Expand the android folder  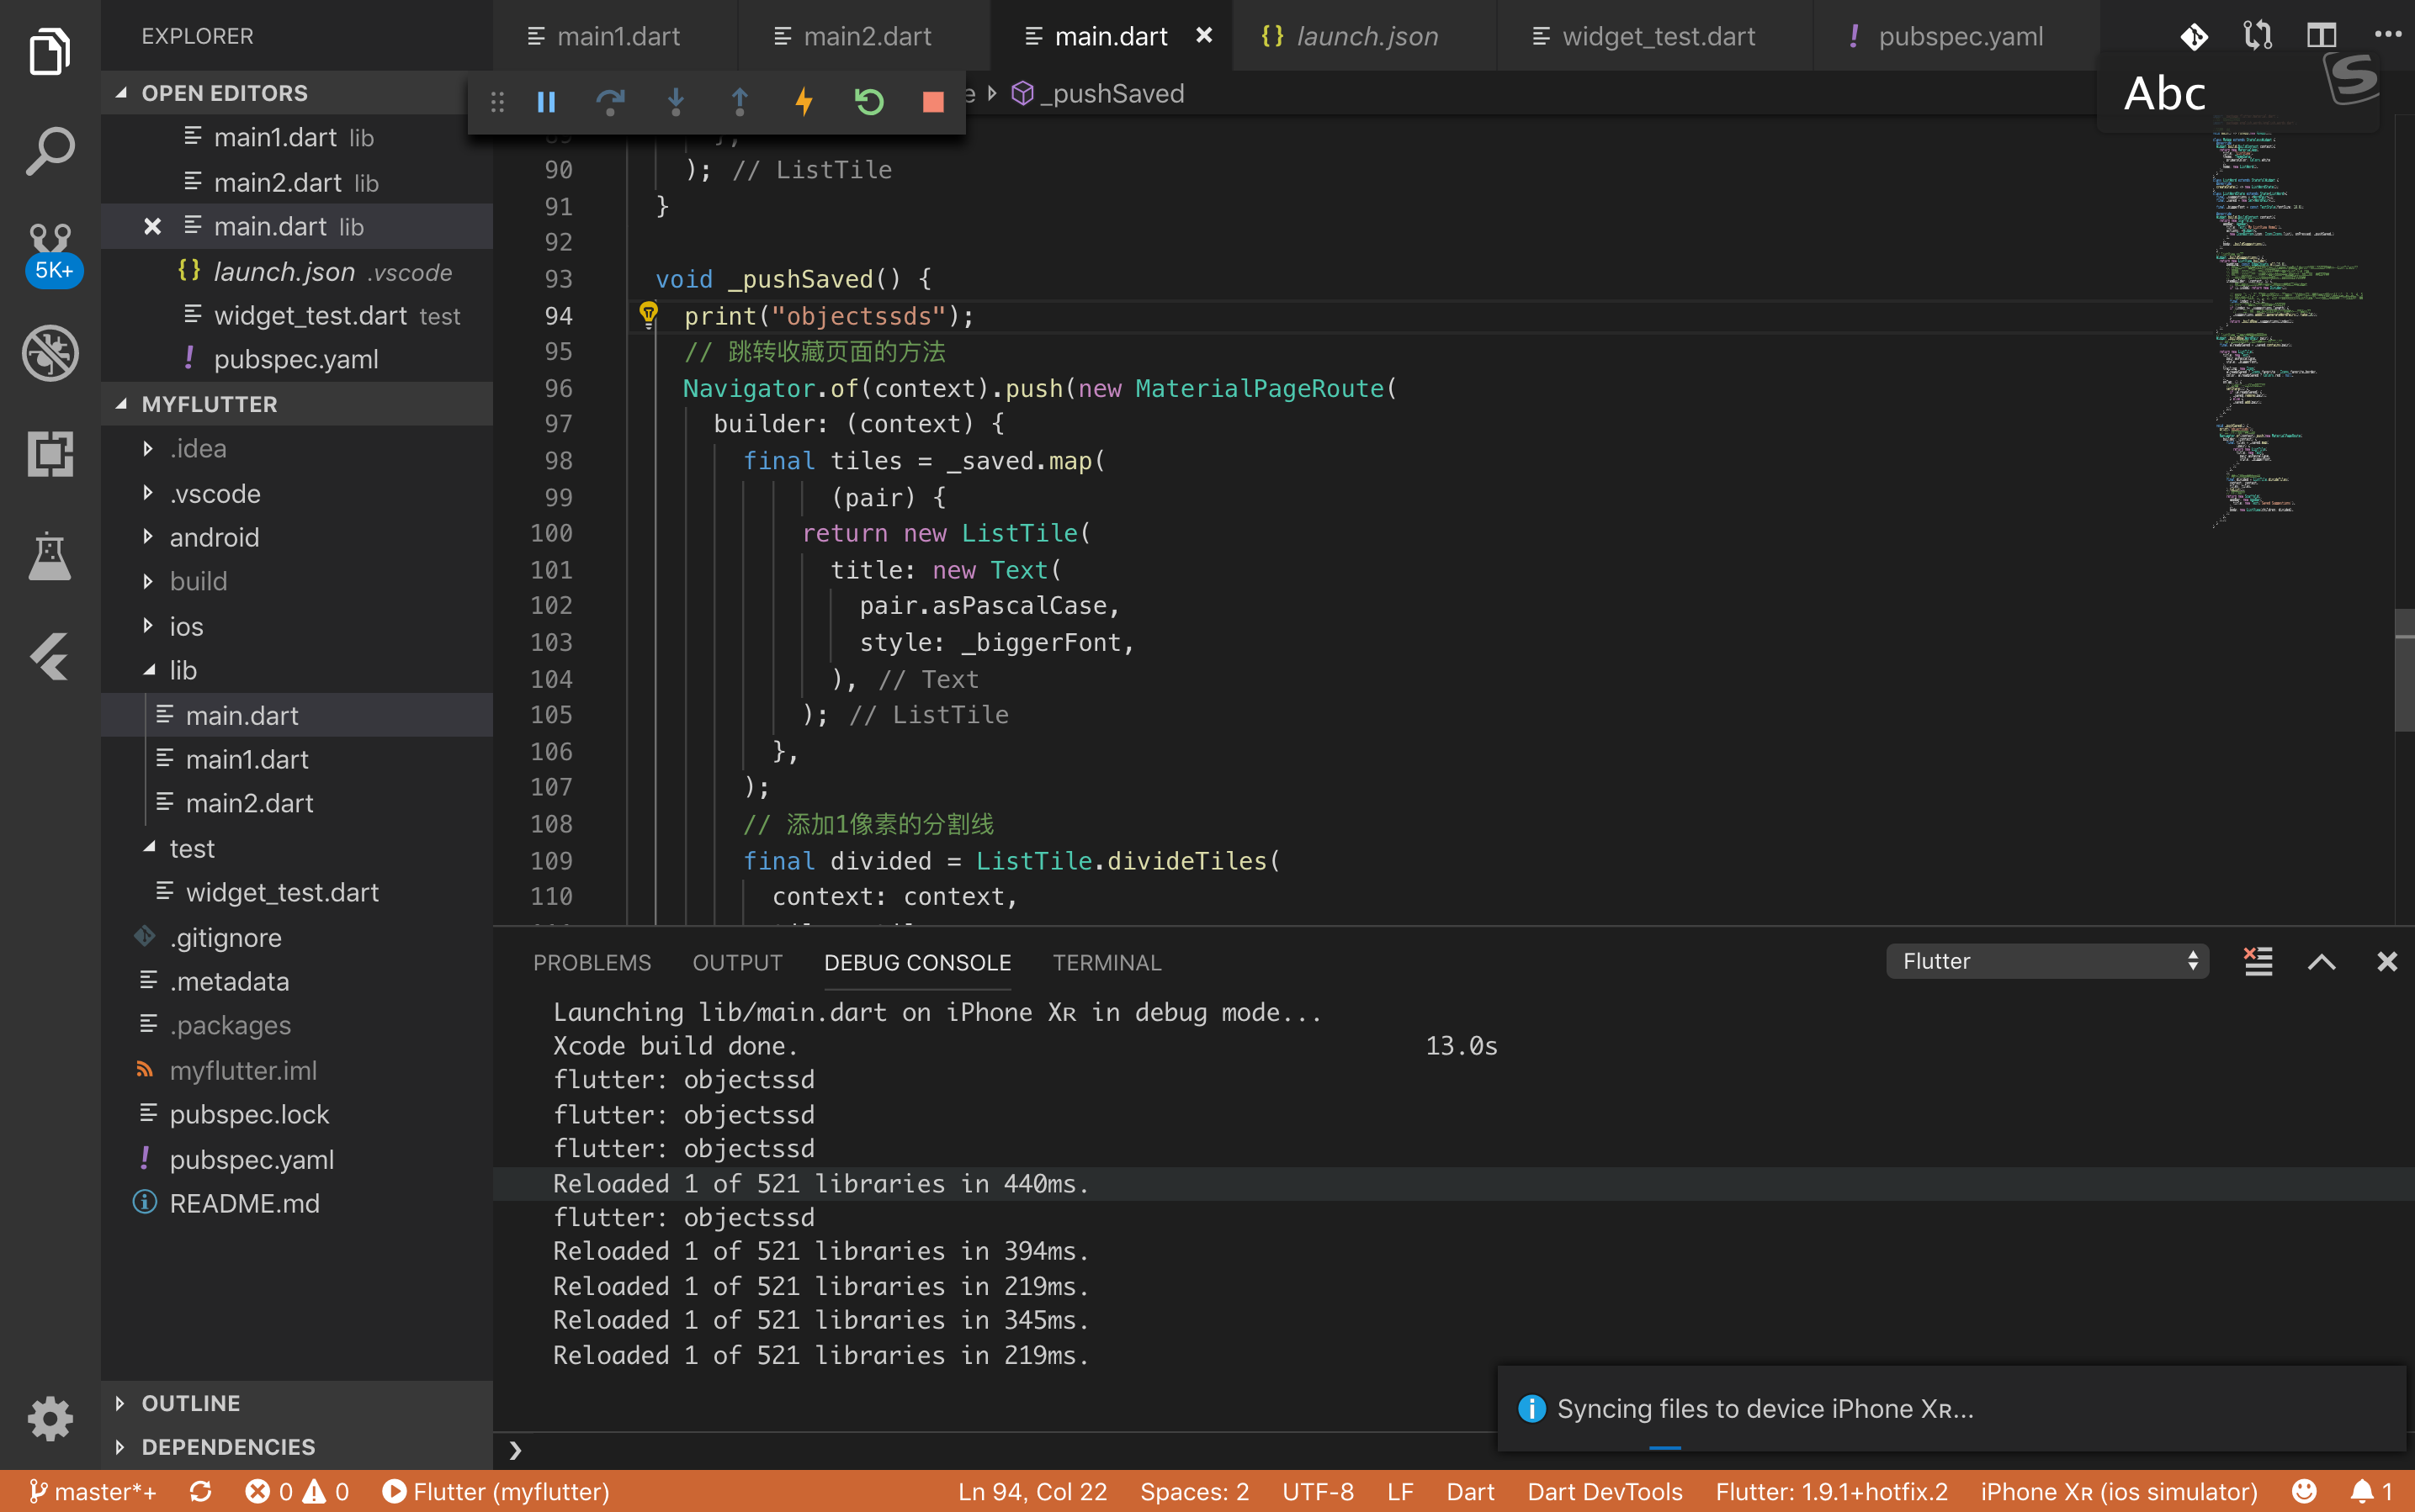(214, 537)
